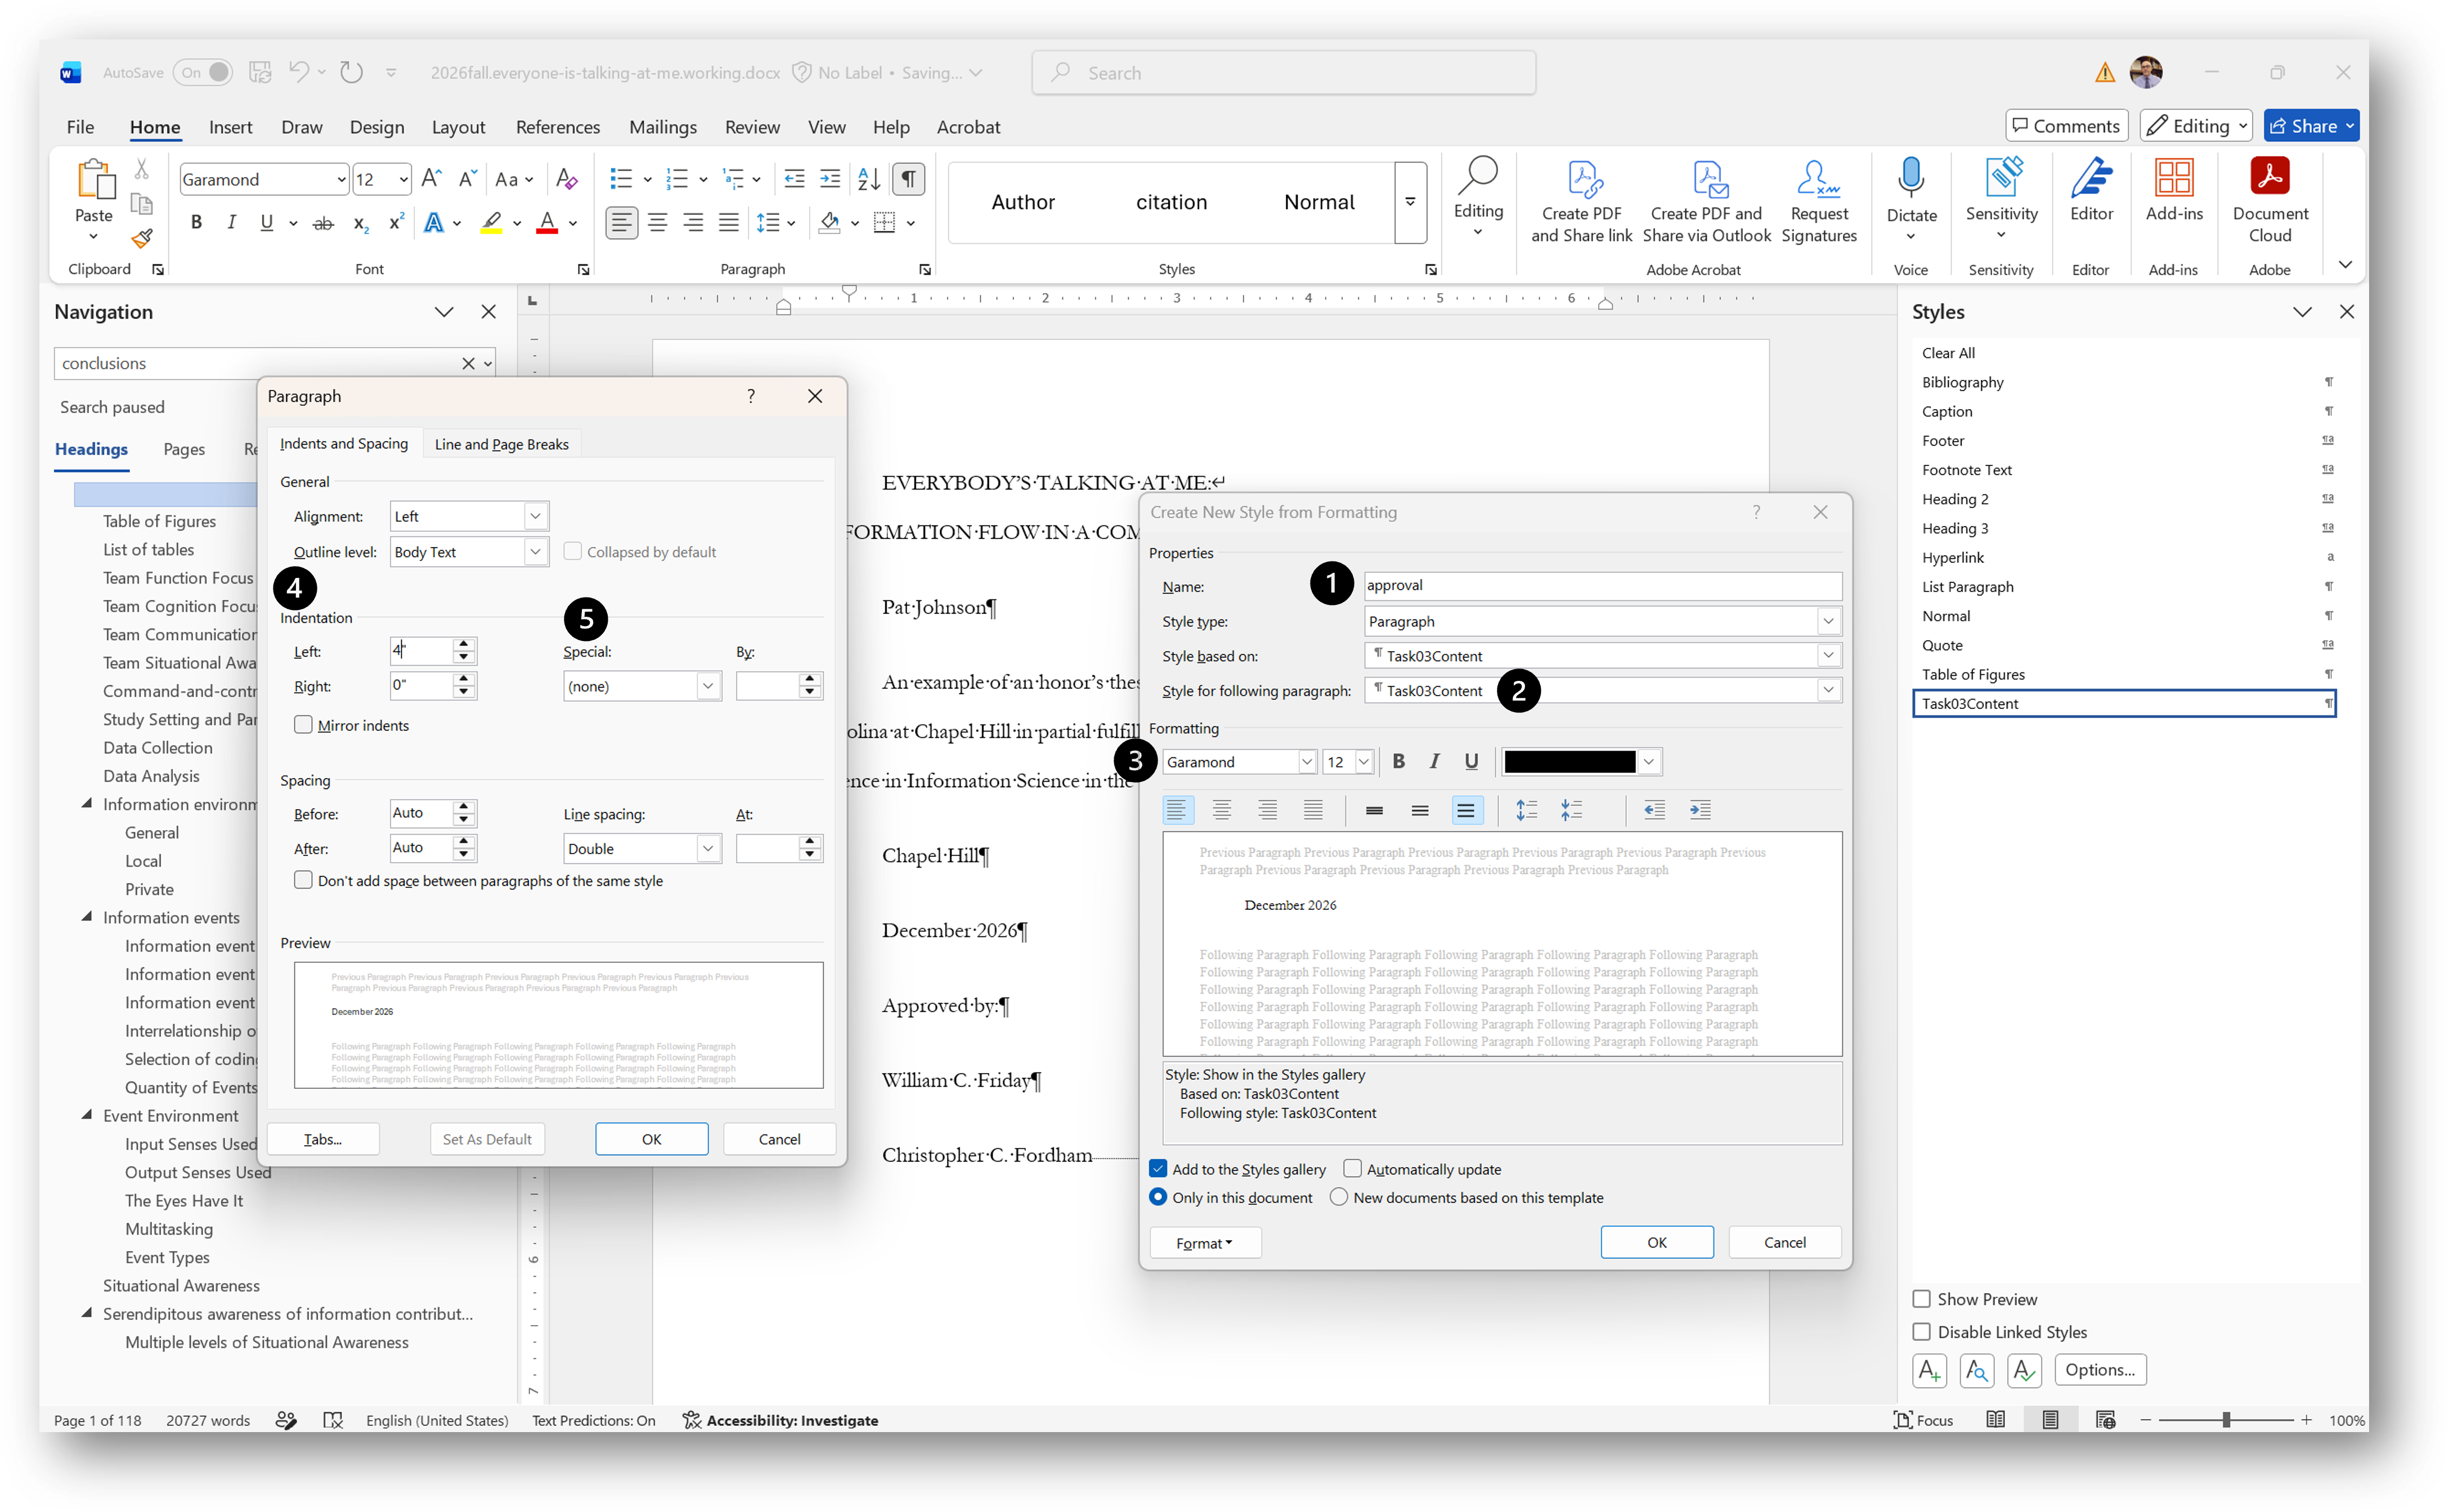Open the References ribbon tab
Viewport: 2449px width, 1512px height.
point(557,127)
